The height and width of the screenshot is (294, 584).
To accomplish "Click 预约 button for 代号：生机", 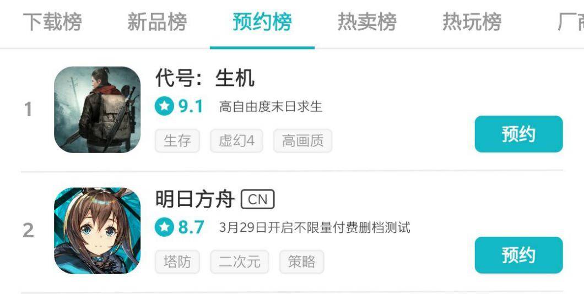I will pos(518,134).
